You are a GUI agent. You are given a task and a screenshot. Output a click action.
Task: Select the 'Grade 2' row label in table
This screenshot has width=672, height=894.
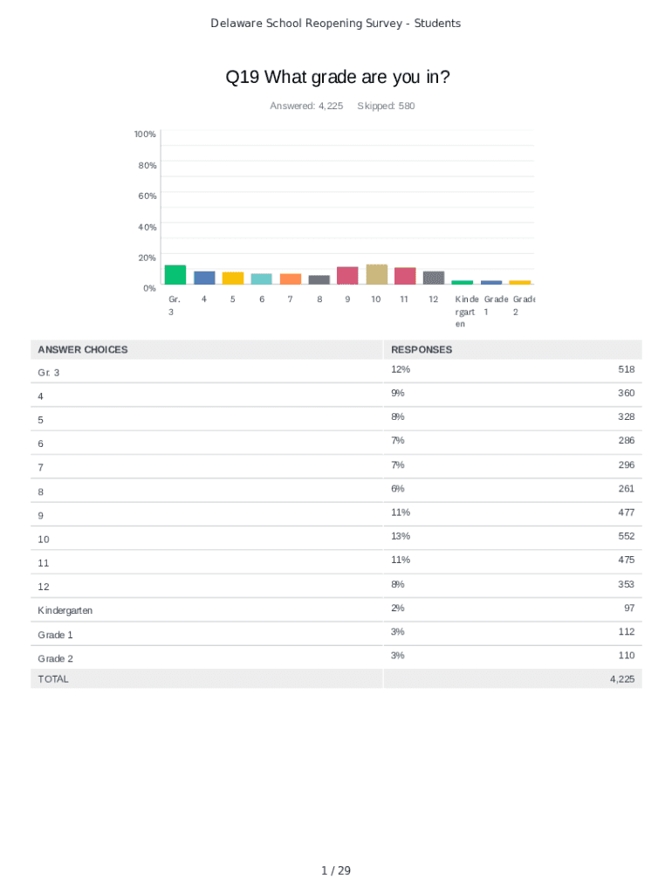click(x=56, y=658)
